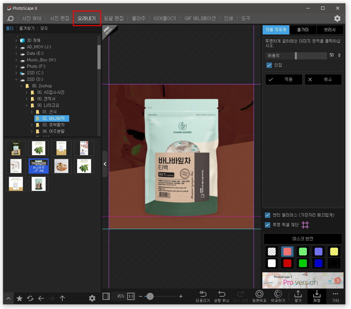Click the save (저장) download icon
Image resolution: width=351 pixels, height=309 pixels.
point(317,294)
